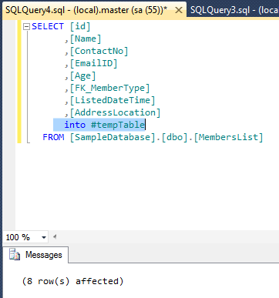Click the FROM keyword
The width and height of the screenshot is (279, 298).
tap(53, 137)
